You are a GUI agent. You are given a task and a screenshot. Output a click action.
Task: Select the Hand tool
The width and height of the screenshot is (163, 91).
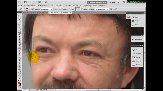click(19, 75)
